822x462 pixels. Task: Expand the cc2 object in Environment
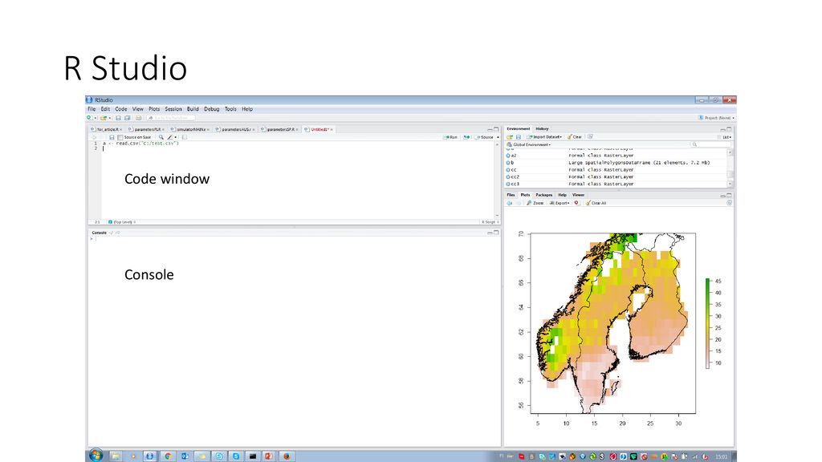click(x=508, y=177)
